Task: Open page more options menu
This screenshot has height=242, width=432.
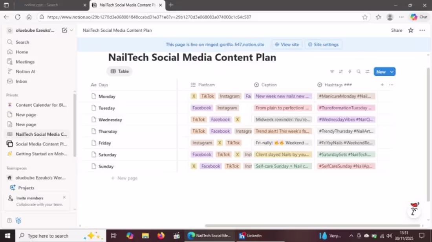Action: [x=422, y=30]
